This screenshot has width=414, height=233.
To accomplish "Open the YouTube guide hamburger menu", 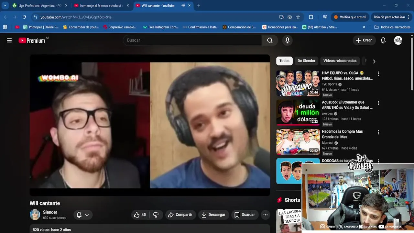I will tap(9, 40).
